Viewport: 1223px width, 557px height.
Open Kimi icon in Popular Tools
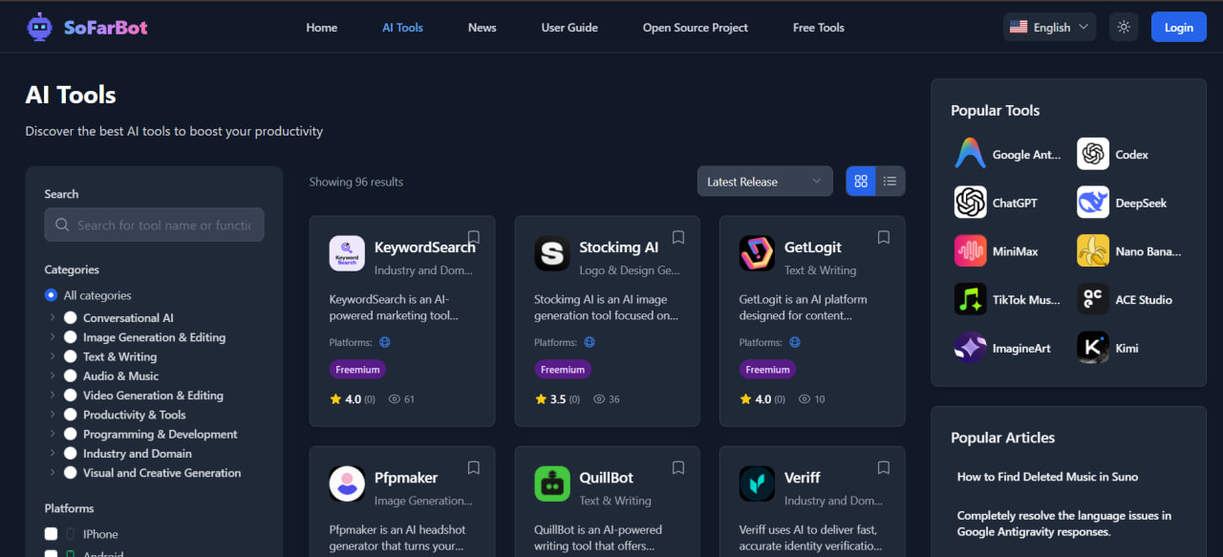tap(1093, 348)
